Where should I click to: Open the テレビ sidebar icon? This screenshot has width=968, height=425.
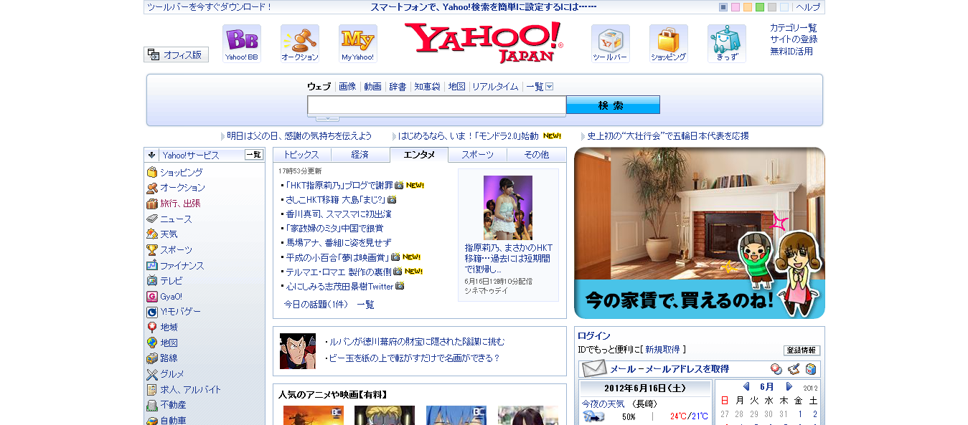point(152,281)
